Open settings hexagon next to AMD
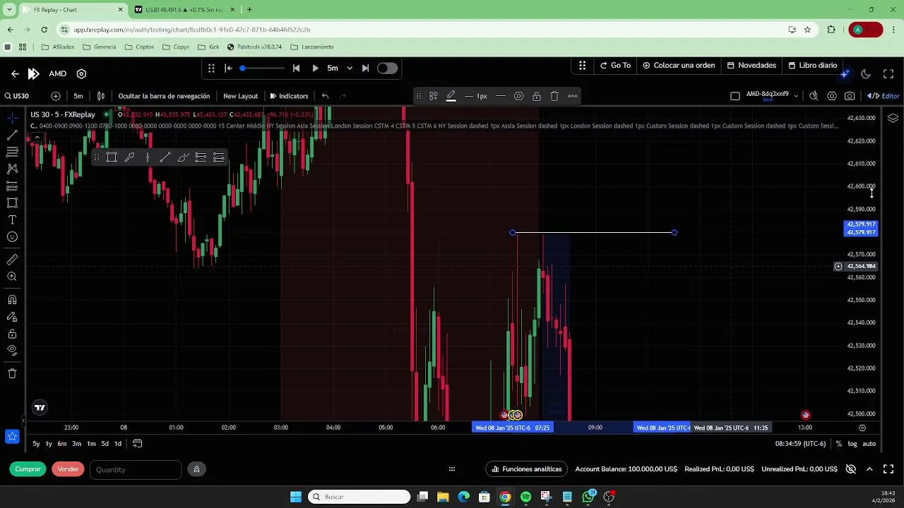904x508 pixels. point(81,73)
